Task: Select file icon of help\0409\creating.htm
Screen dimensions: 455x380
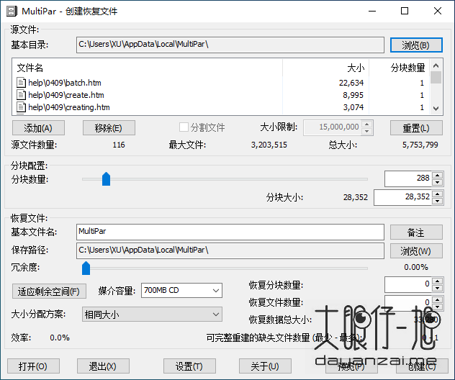Action: pyautogui.click(x=21, y=107)
